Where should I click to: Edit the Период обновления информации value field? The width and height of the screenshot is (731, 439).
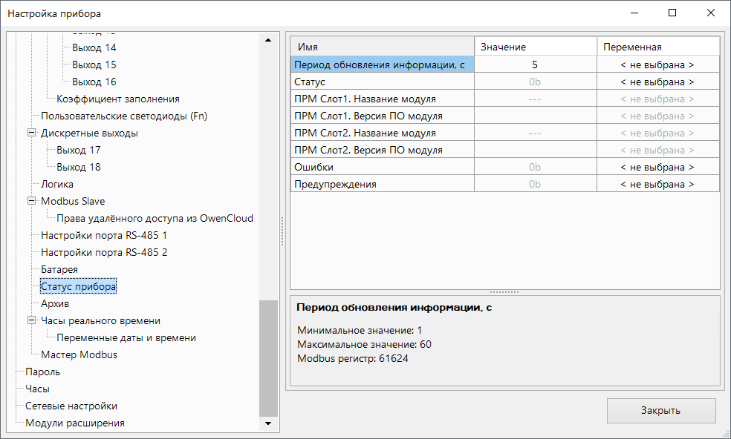[535, 65]
